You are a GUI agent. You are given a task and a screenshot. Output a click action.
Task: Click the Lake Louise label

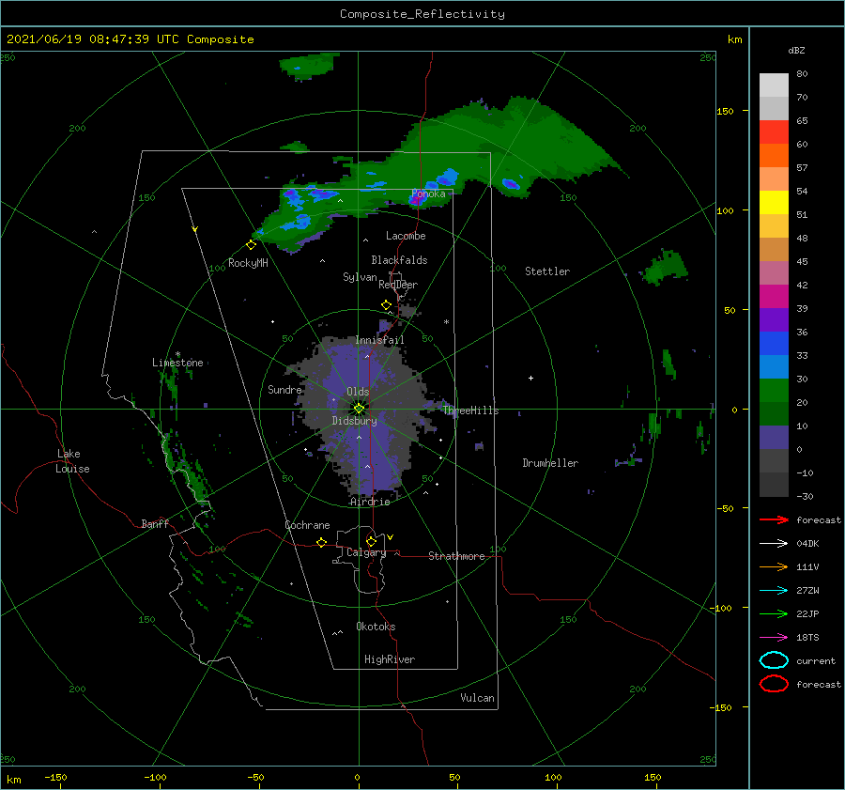[x=72, y=461]
